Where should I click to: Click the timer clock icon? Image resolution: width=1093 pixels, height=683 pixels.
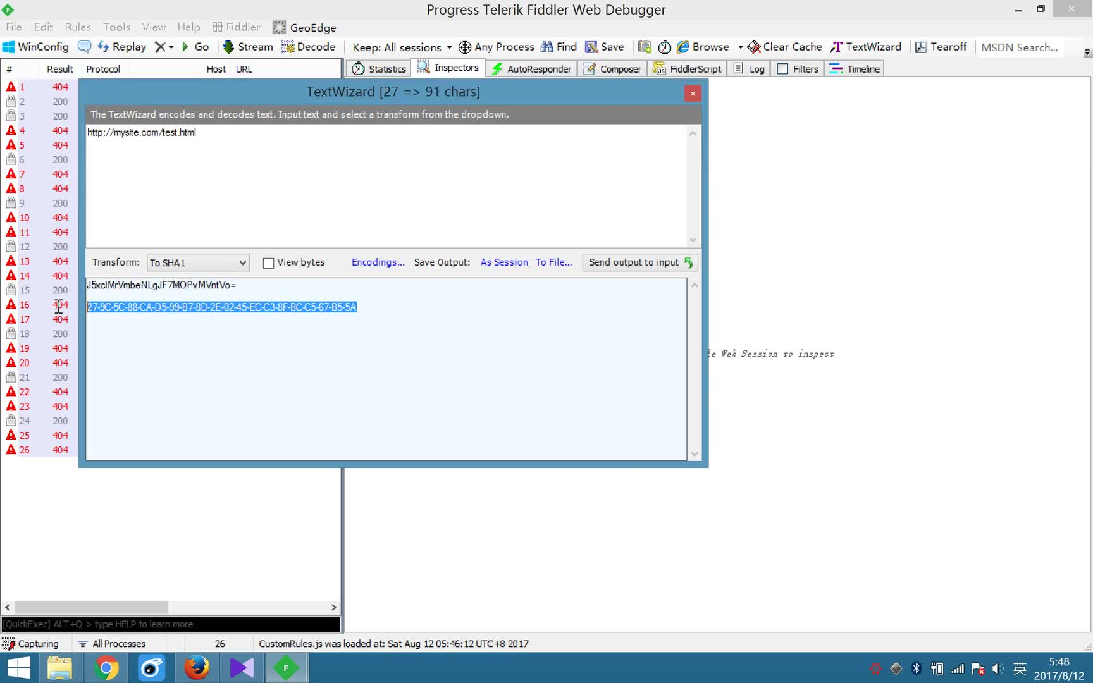point(664,47)
